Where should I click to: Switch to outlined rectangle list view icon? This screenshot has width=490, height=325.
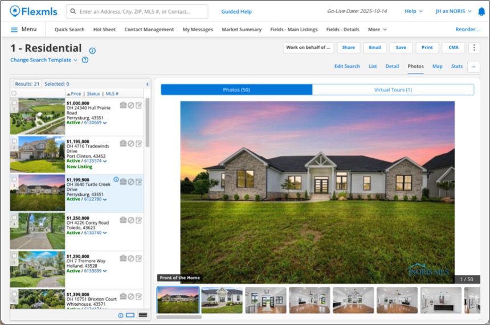(x=130, y=315)
